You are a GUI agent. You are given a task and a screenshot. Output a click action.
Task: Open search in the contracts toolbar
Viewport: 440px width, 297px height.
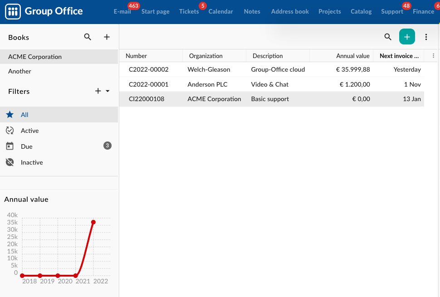coord(388,37)
